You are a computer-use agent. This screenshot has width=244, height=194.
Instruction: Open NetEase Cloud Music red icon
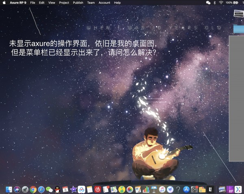pyautogui.click(x=98, y=190)
